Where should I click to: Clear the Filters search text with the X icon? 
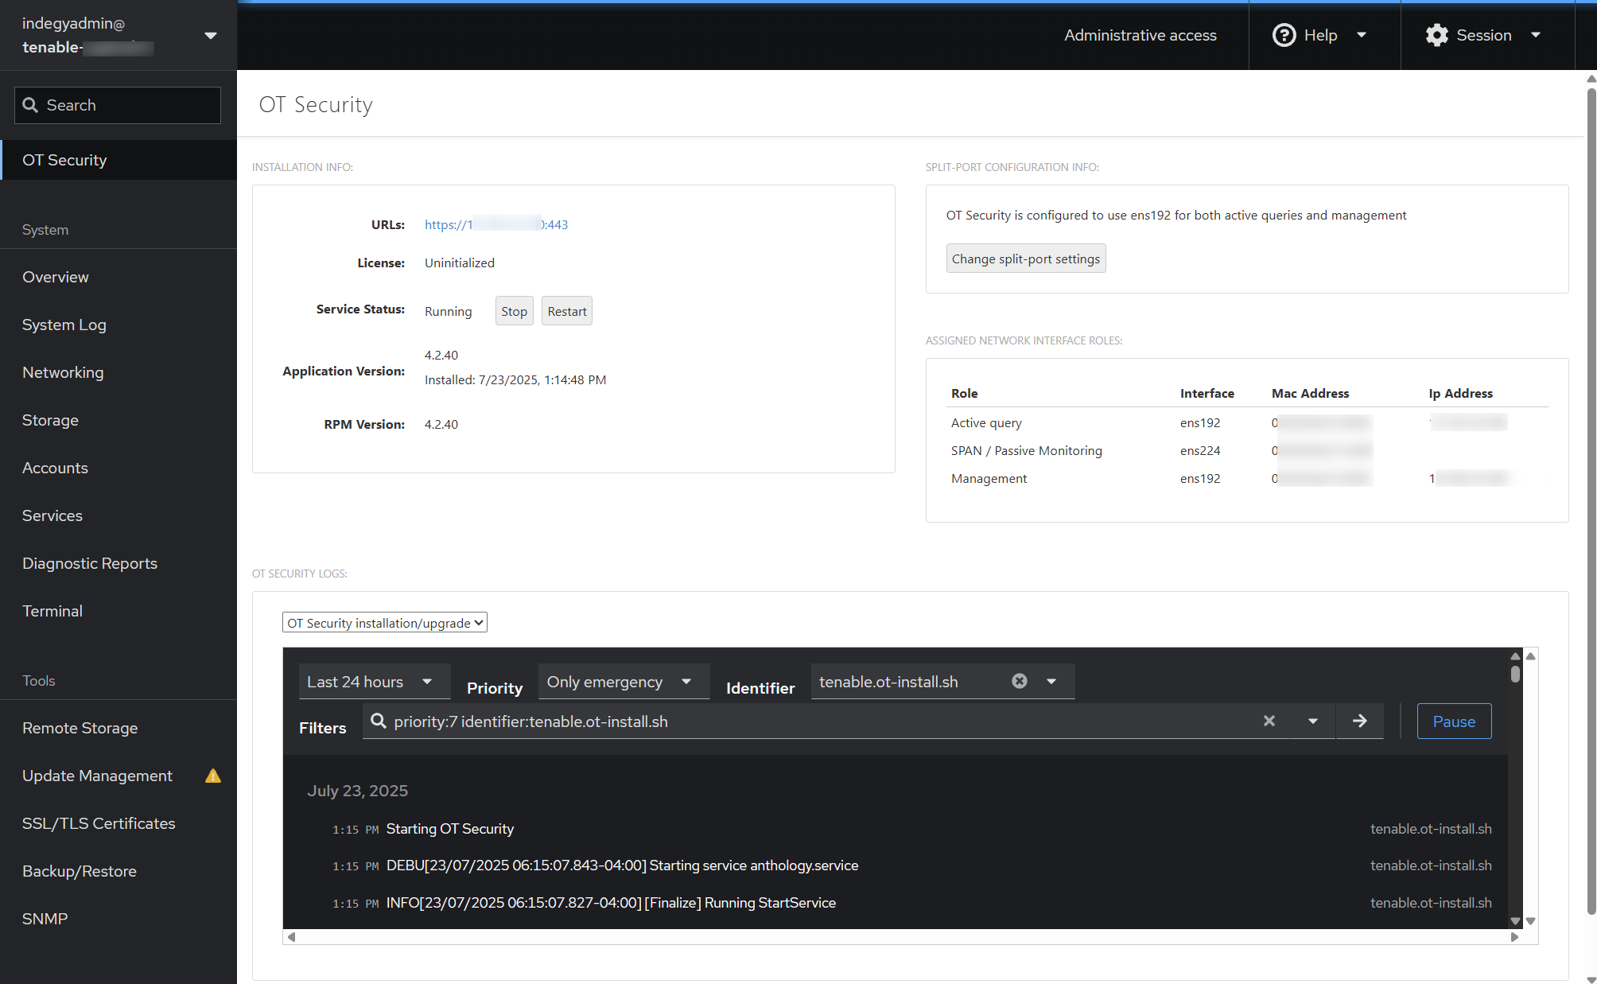coord(1269,721)
